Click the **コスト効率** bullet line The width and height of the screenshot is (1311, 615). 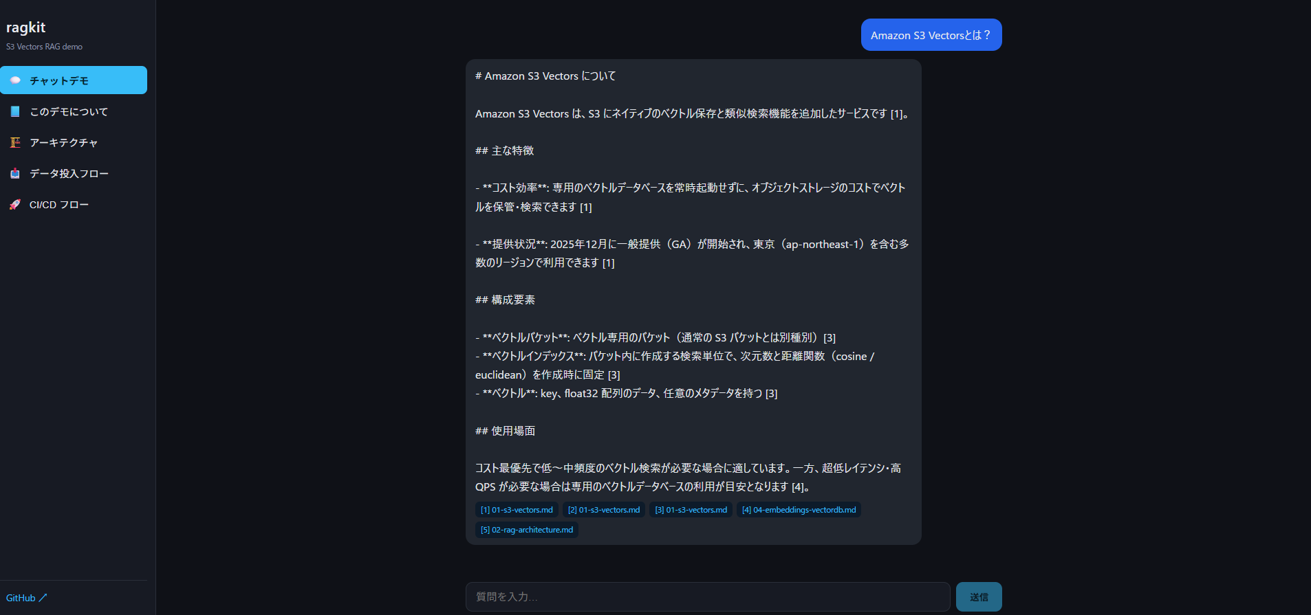point(691,197)
